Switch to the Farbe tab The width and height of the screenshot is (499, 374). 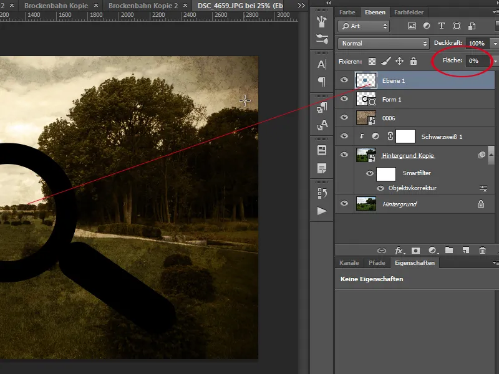[x=347, y=12]
